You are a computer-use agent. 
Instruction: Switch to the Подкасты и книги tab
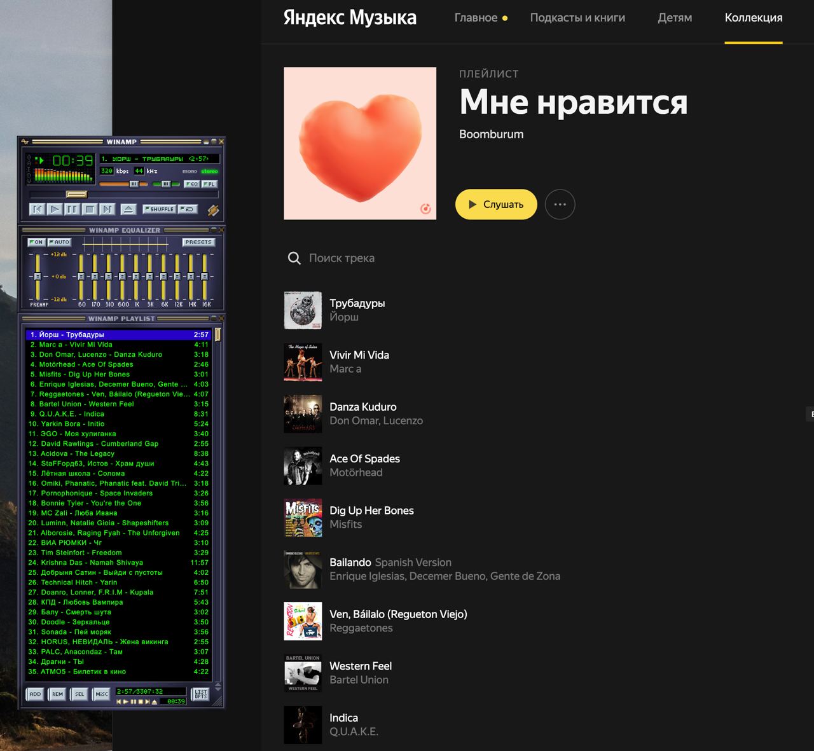pyautogui.click(x=577, y=18)
